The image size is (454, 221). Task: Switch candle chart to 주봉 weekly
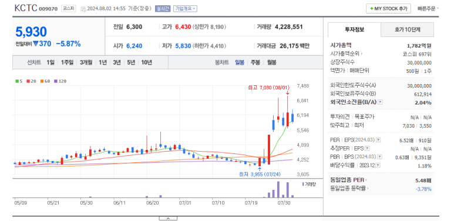pos(255,62)
